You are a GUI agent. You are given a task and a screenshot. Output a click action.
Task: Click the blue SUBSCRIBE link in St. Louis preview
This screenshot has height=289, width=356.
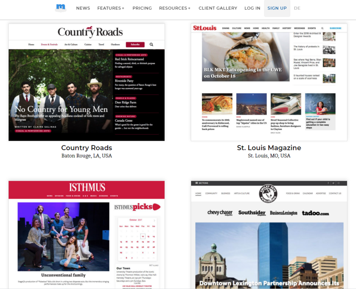point(335,29)
